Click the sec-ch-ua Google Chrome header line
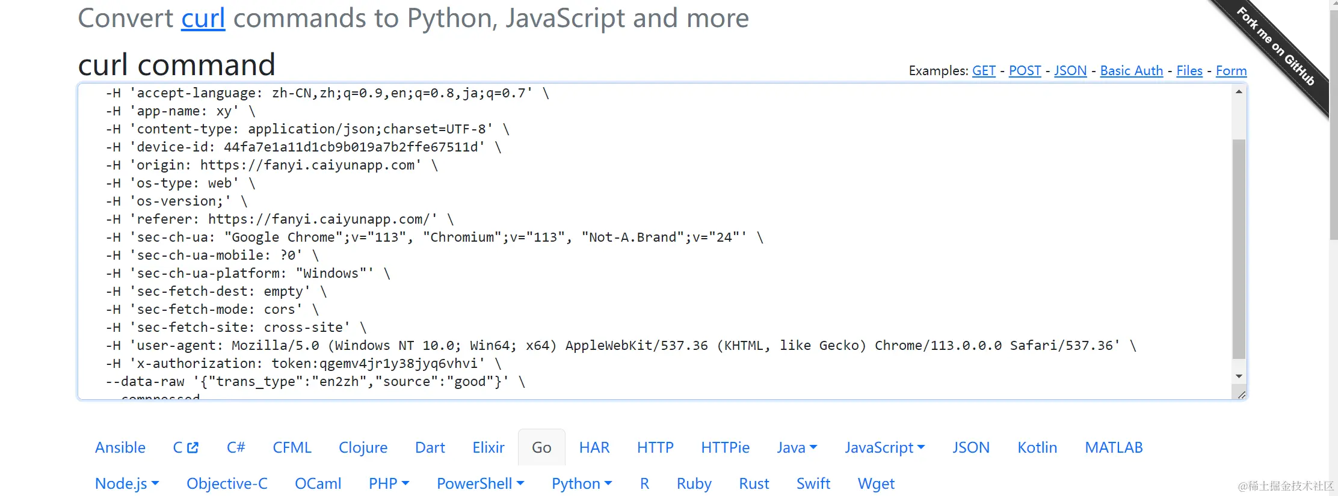Viewport: 1338px width, 496px height. [434, 237]
